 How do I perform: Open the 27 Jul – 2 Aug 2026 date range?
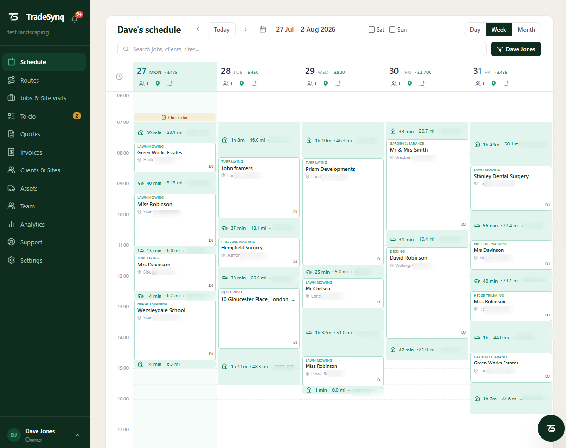306,30
